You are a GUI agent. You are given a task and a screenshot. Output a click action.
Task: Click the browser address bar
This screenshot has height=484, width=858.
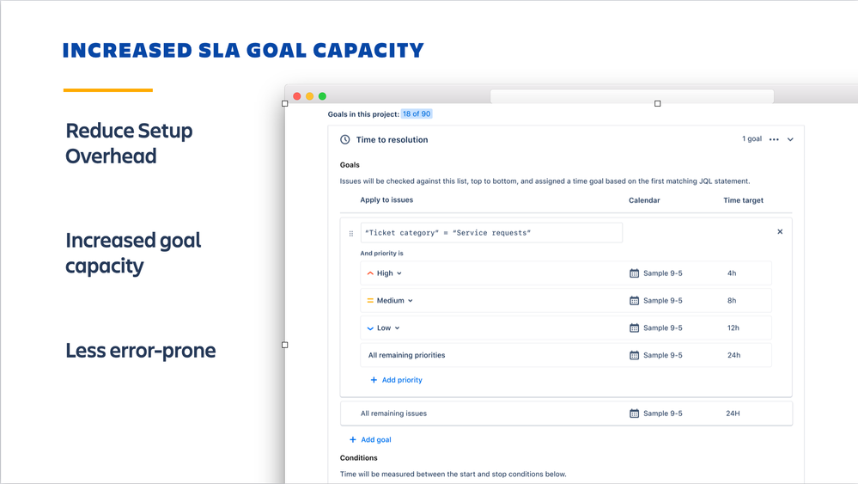(632, 96)
